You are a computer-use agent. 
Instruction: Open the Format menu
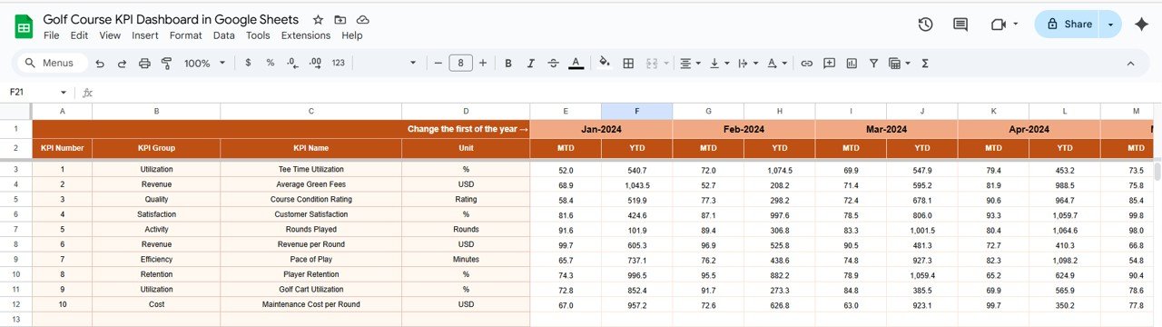pos(186,35)
